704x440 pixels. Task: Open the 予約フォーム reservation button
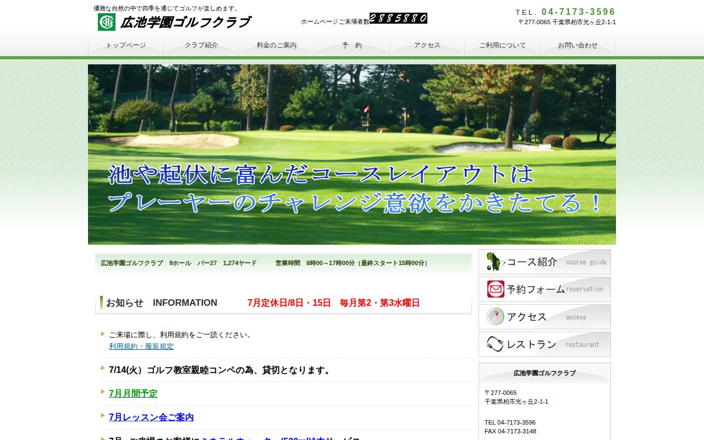point(544,289)
